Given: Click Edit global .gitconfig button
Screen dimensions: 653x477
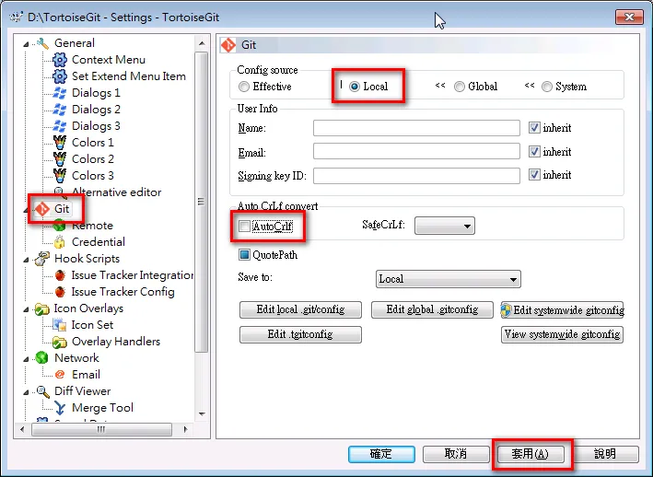Looking at the screenshot, I should (x=432, y=309).
